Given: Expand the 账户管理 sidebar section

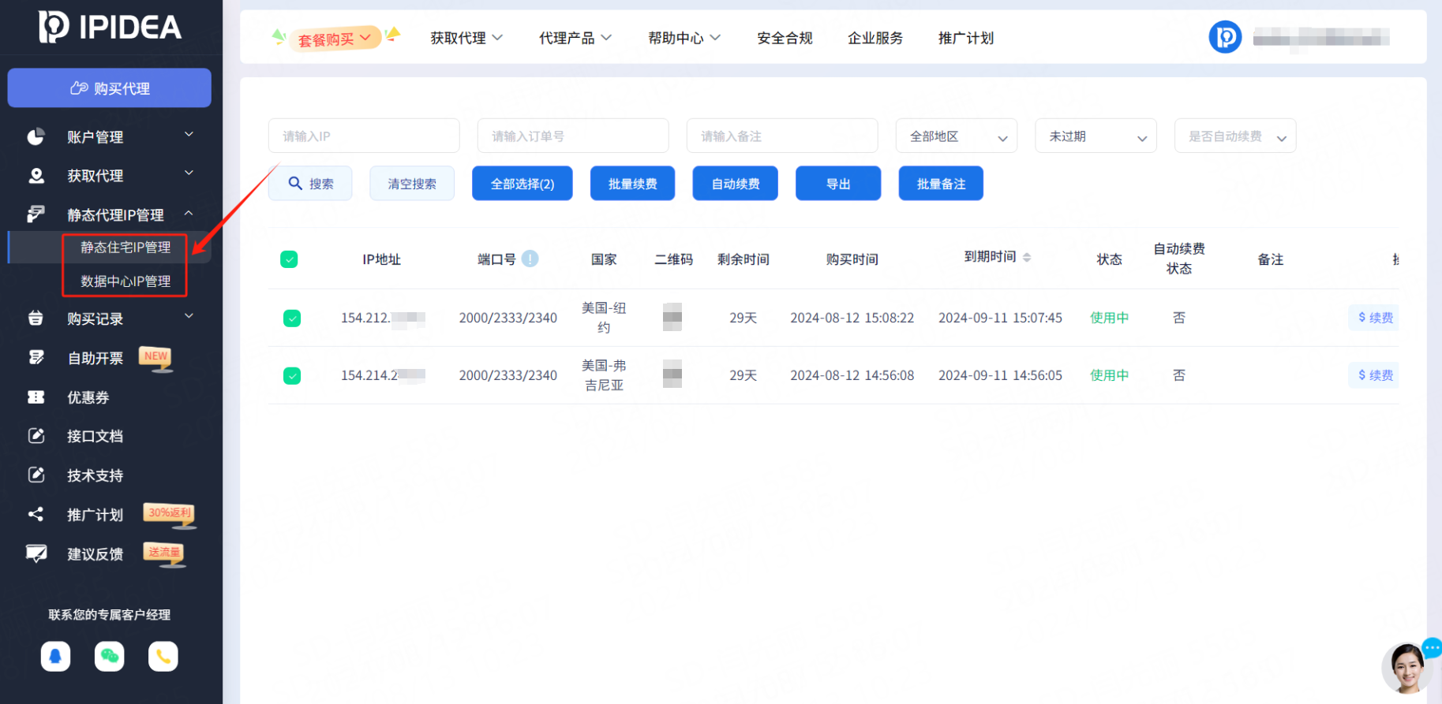Looking at the screenshot, I should coord(189,135).
